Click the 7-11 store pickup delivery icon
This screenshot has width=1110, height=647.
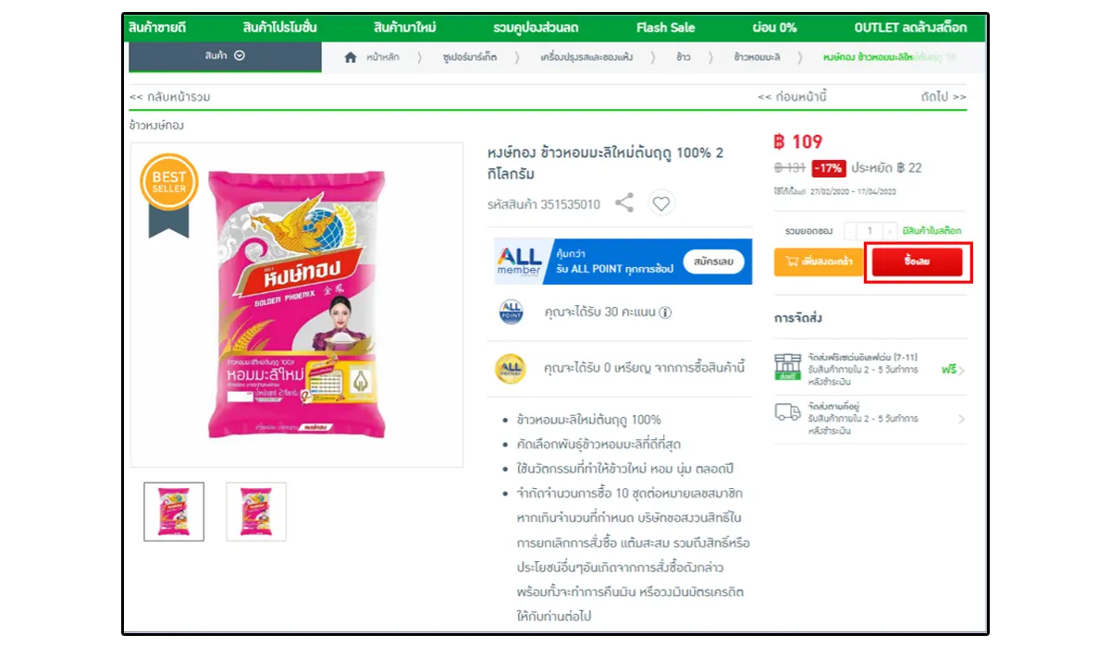click(788, 368)
